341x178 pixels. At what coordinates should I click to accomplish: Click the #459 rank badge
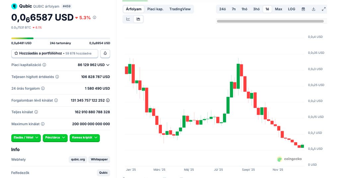pos(67,6)
